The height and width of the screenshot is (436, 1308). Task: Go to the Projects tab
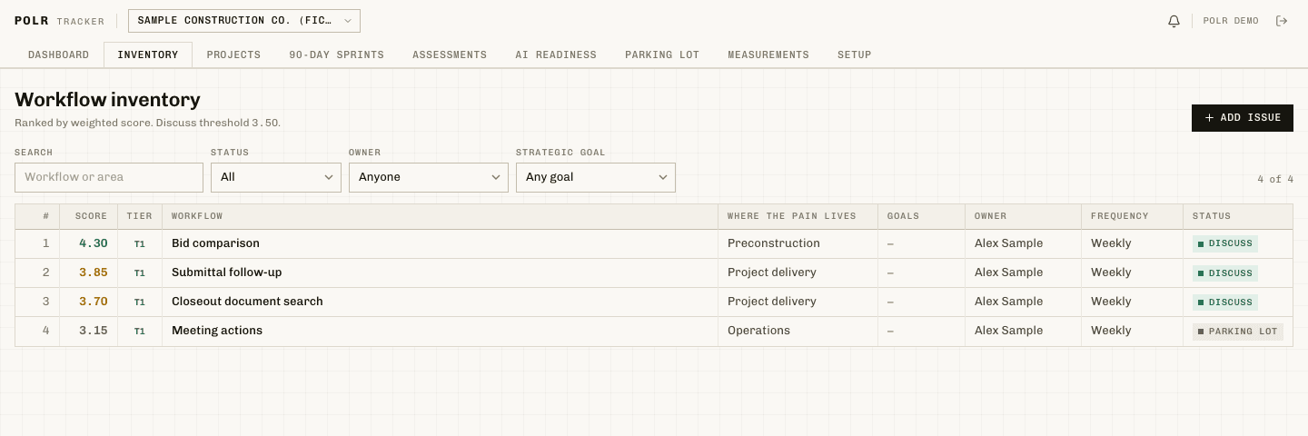pyautogui.click(x=233, y=54)
